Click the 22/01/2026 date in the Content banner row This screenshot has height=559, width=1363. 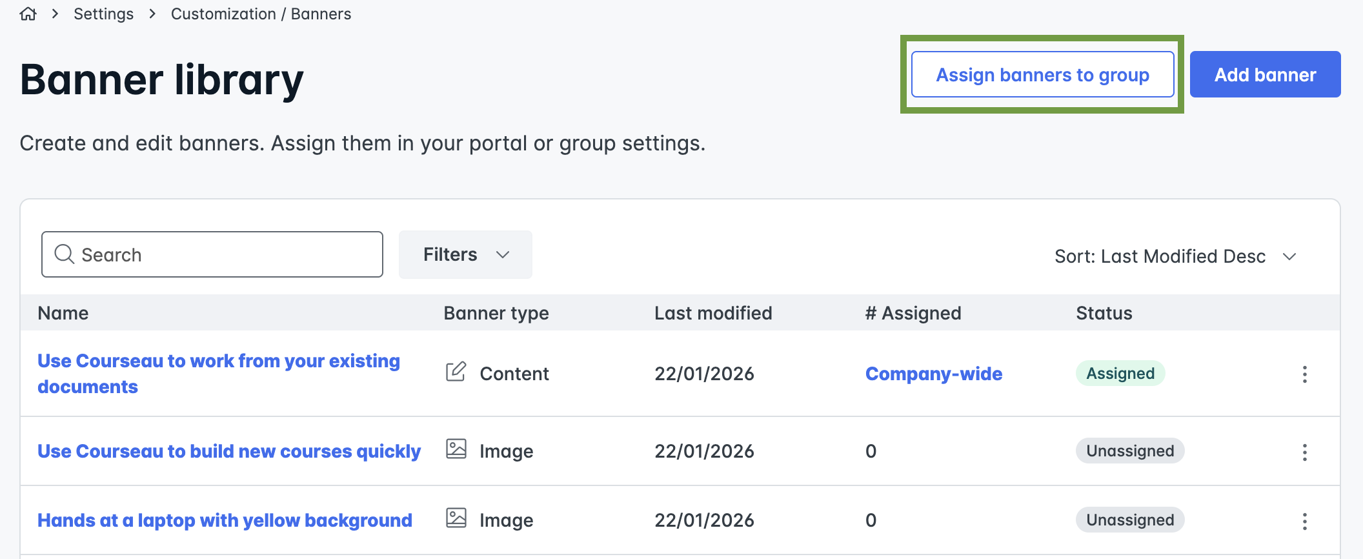point(704,374)
